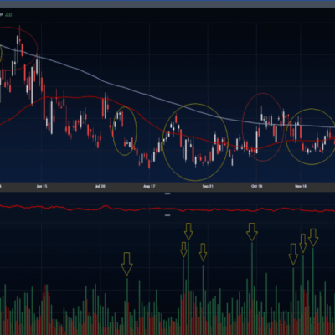Select the gray moving average line
The width and height of the screenshot is (335, 335).
167,101
